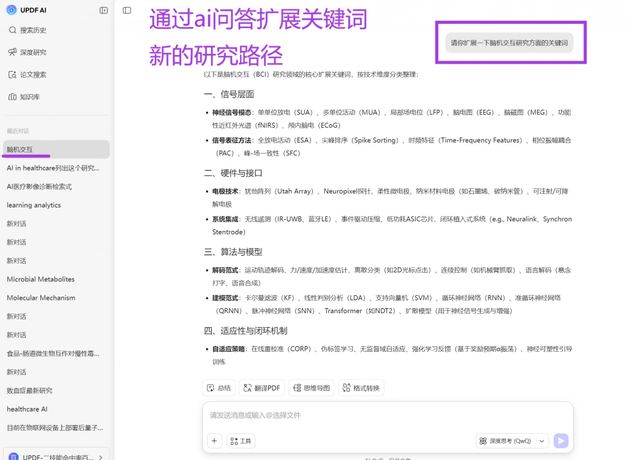Toggle the secondary sidebar panel icon
The width and height of the screenshot is (627, 460).
tap(127, 10)
